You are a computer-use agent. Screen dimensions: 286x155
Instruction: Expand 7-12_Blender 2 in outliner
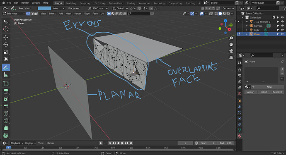(x=247, y=21)
